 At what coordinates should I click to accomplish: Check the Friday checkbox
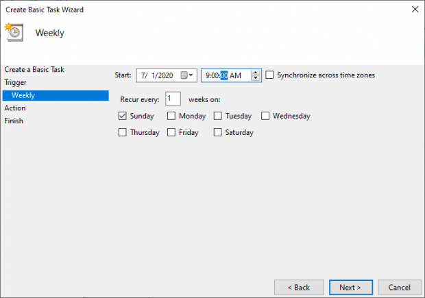(171, 132)
